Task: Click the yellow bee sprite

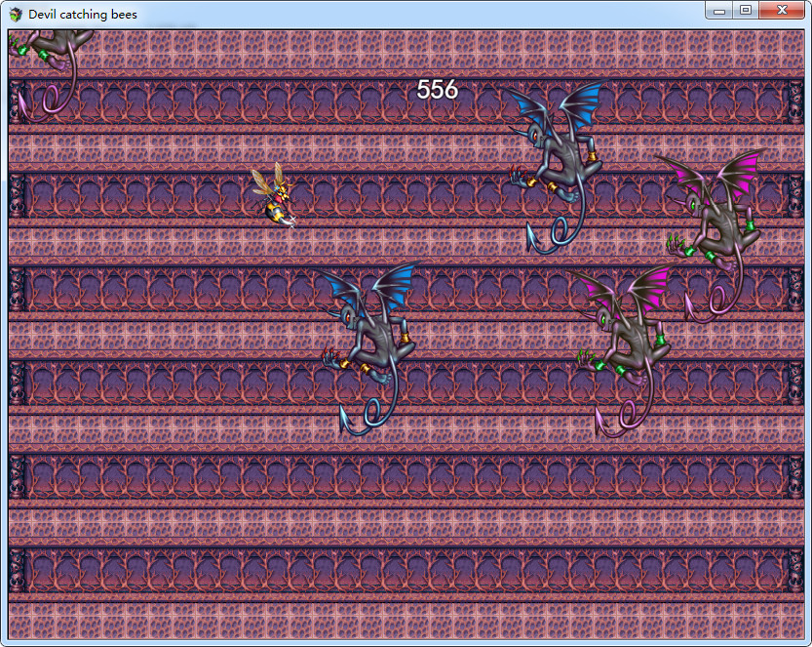Action: point(273,195)
